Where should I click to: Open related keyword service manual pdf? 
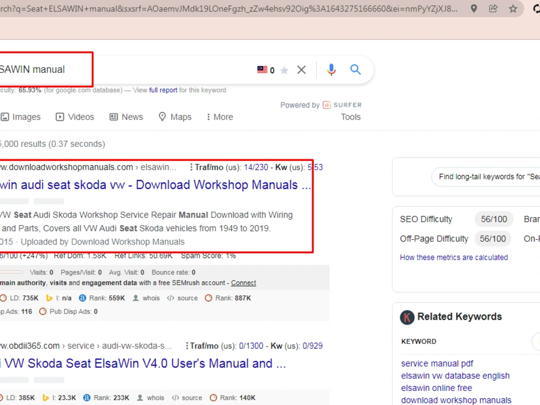[437, 363]
